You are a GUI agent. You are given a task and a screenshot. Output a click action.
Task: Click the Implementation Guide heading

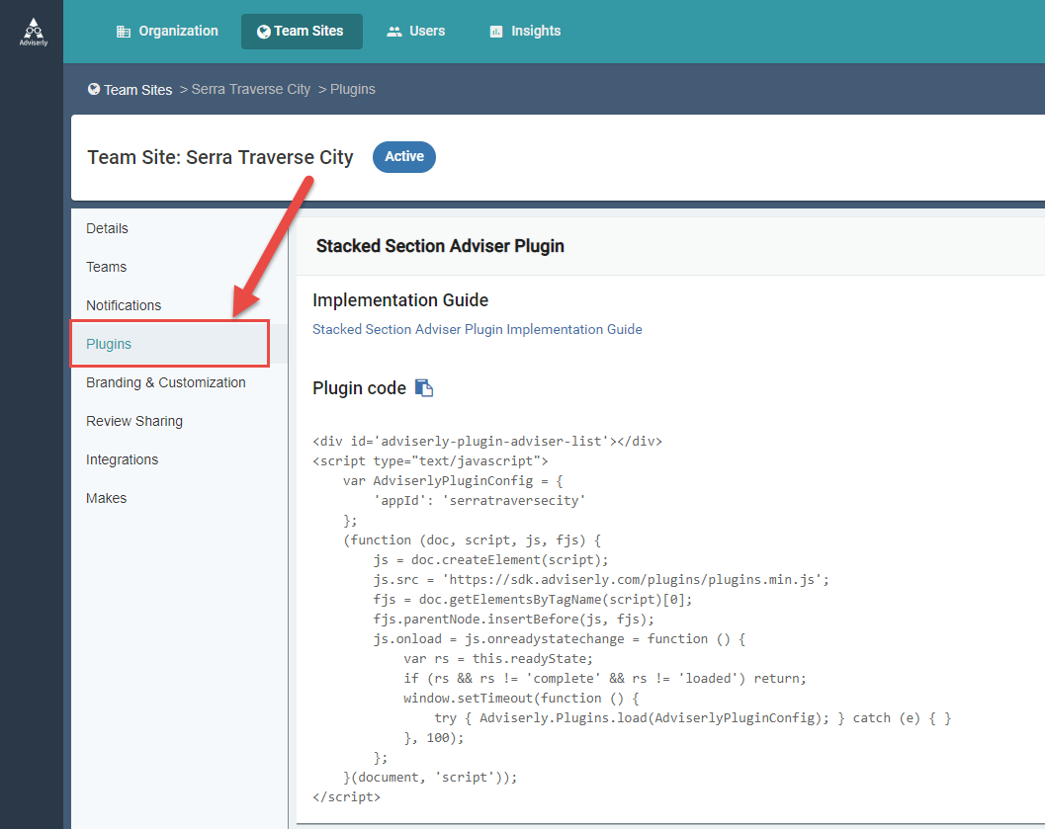coord(399,300)
